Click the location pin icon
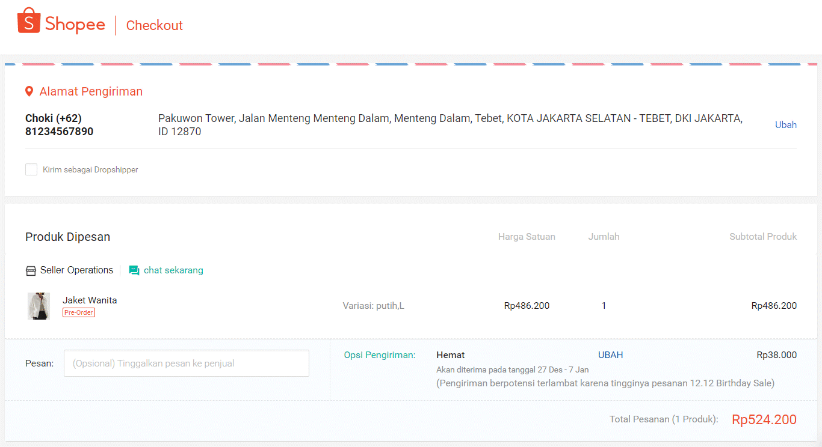This screenshot has width=822, height=447. click(x=29, y=91)
